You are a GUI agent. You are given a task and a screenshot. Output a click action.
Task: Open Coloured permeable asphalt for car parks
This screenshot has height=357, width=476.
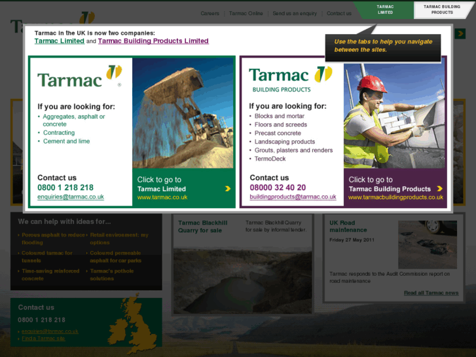(x=115, y=257)
